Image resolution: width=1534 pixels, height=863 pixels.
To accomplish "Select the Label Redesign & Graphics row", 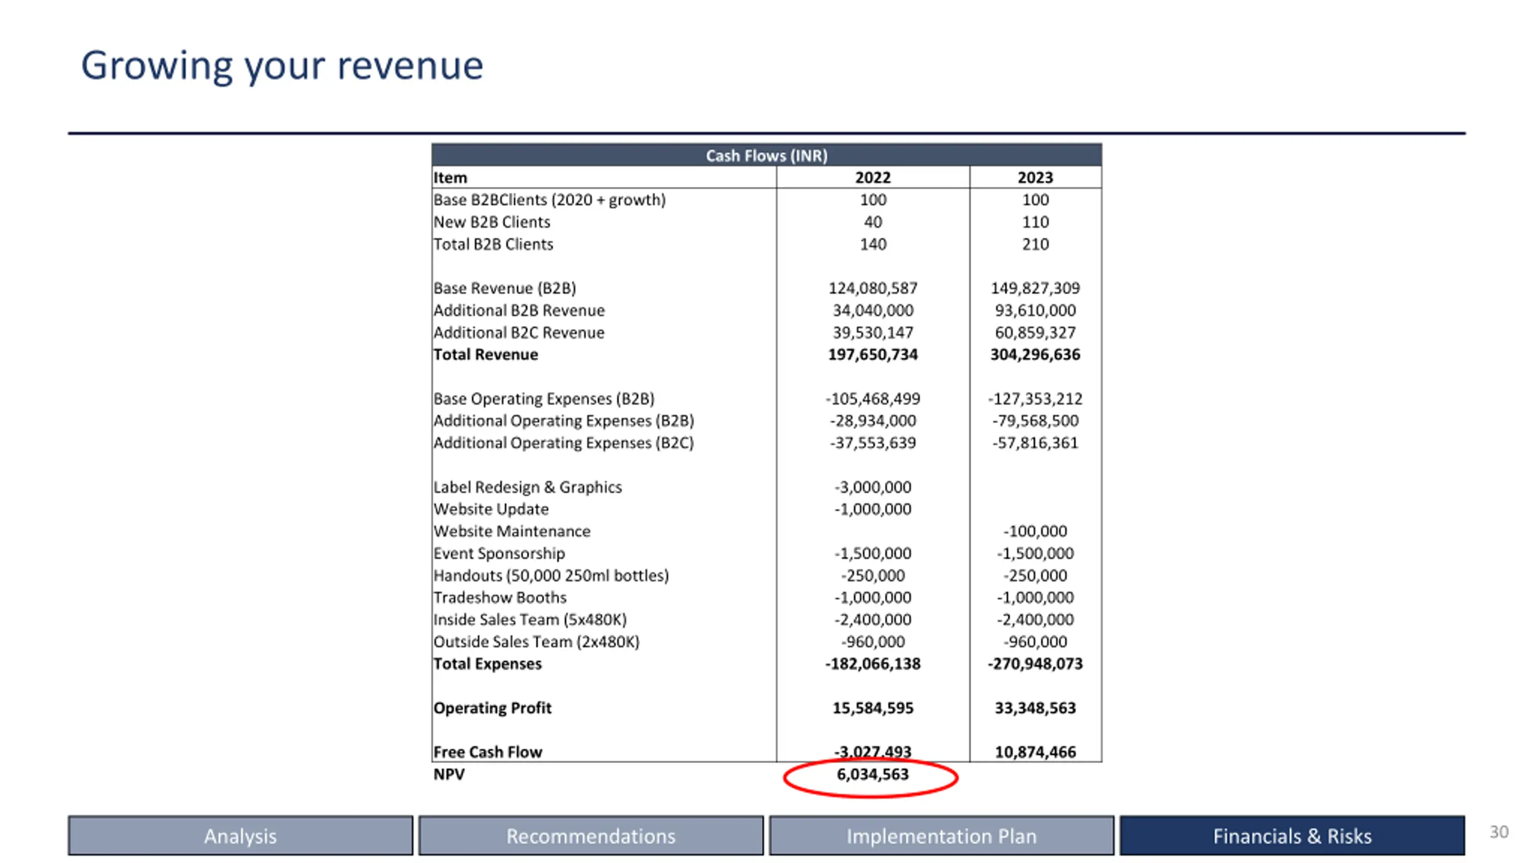I will coord(766,487).
